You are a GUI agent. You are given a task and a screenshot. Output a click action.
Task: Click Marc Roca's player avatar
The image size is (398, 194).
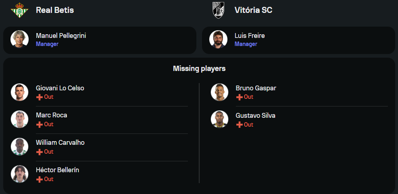click(19, 119)
